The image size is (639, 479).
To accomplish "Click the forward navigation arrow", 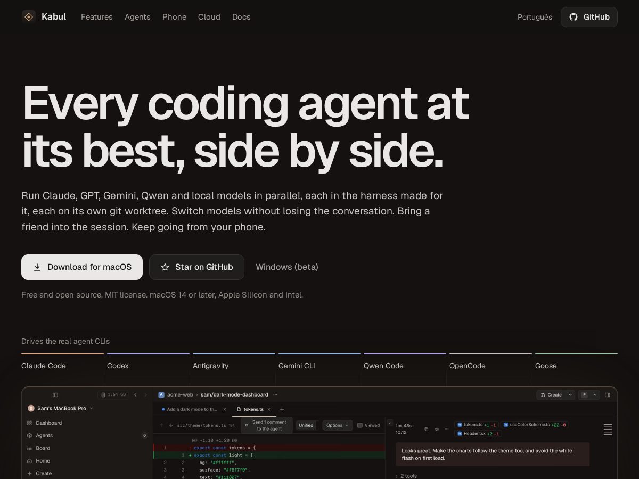I will tap(145, 395).
